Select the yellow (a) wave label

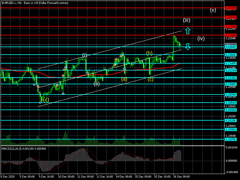124,79
